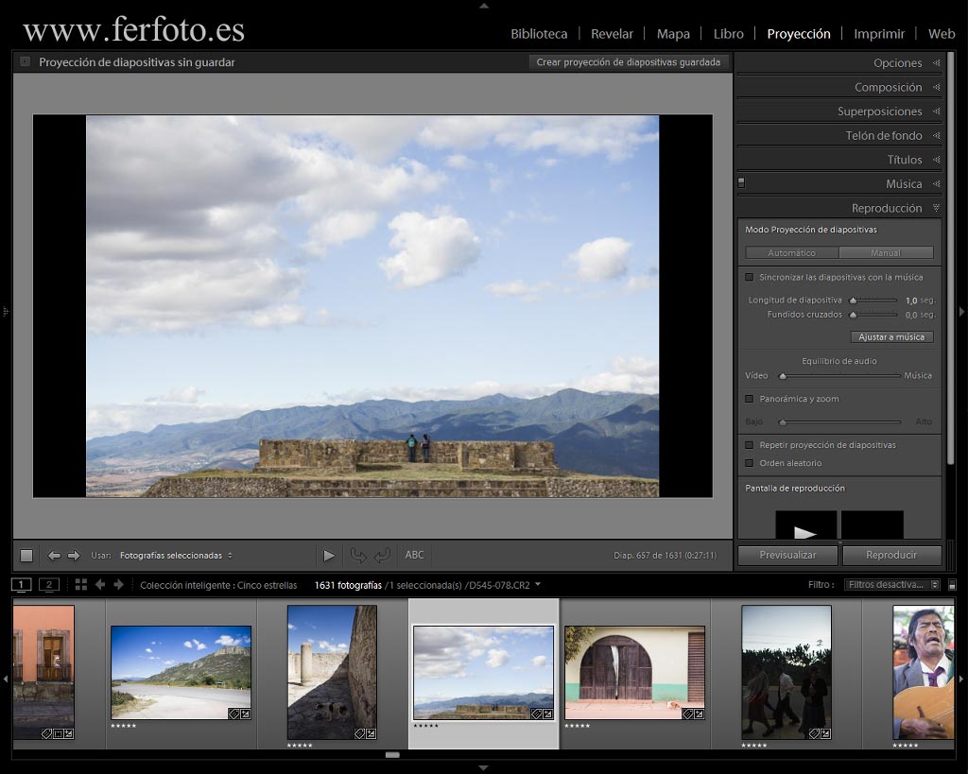This screenshot has height=774, width=968.
Task: Collapse bottom filmstrip panel arrow
Action: [x=484, y=767]
